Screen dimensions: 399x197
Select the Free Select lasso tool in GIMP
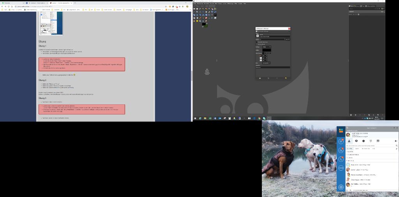tap(200, 9)
